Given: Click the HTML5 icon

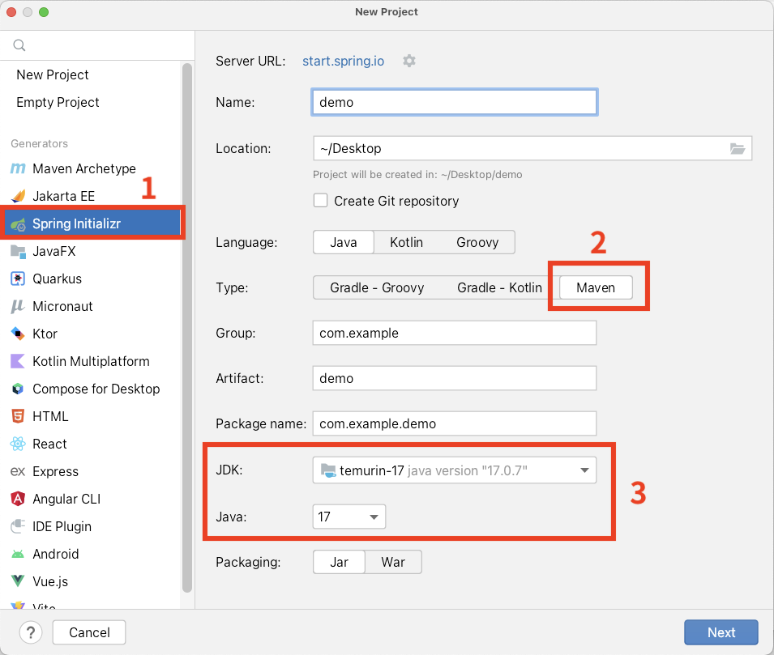Looking at the screenshot, I should pyautogui.click(x=18, y=416).
